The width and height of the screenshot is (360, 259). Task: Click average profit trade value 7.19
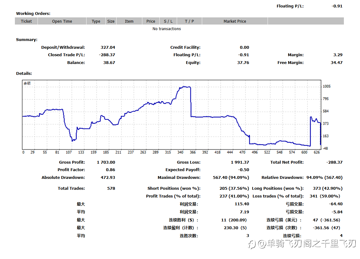pos(245,212)
